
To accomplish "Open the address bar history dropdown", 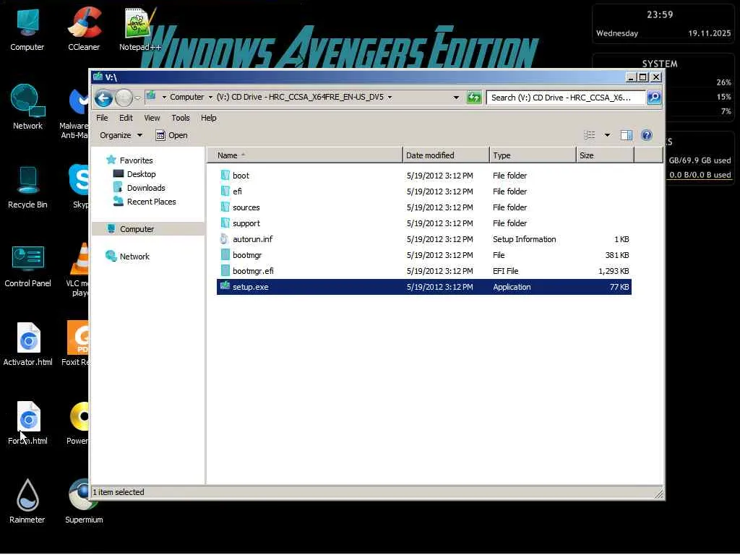I will click(456, 98).
